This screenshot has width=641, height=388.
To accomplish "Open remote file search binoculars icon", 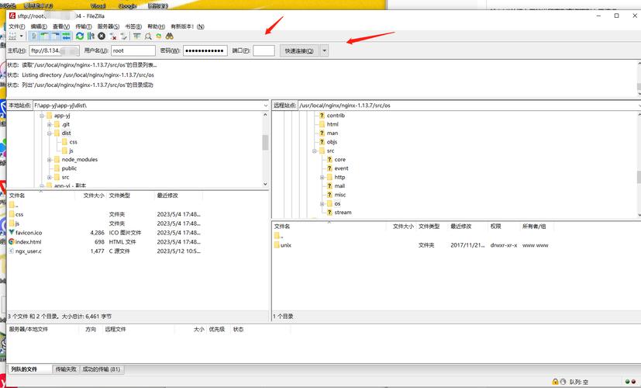I will (170, 36).
